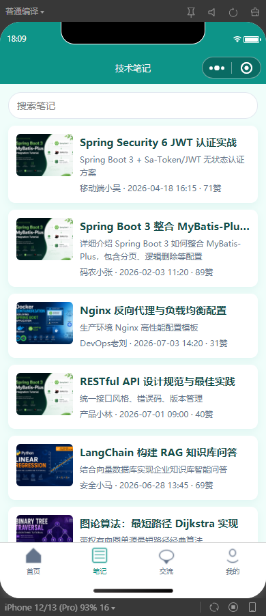Click the top toolbar icon right of refresh
Image resolution: width=266 pixels, height=616 pixels.
tap(254, 12)
